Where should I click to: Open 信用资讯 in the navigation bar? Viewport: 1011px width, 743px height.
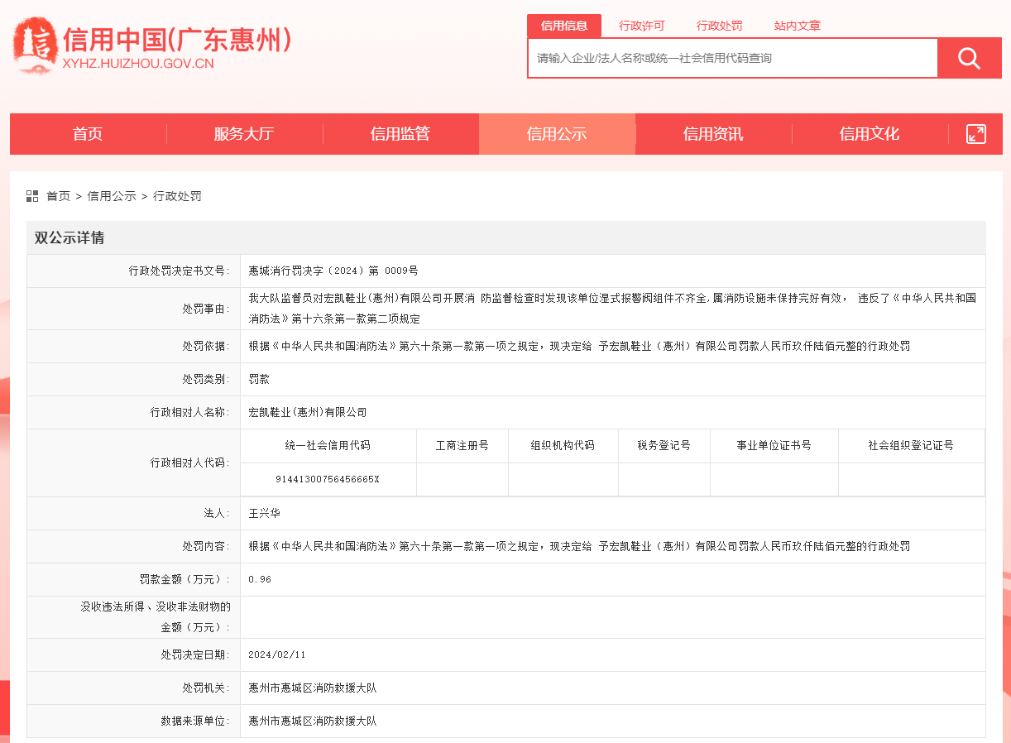coord(713,134)
